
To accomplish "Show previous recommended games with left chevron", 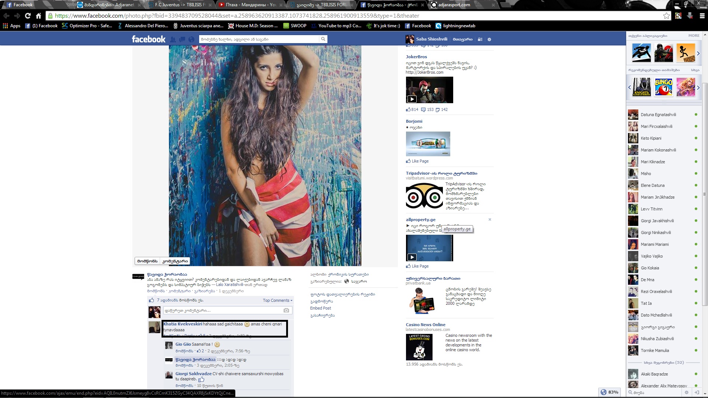I will (629, 87).
